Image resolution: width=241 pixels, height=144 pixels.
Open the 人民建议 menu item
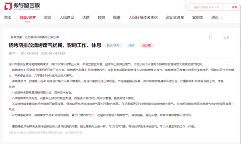coord(67,18)
